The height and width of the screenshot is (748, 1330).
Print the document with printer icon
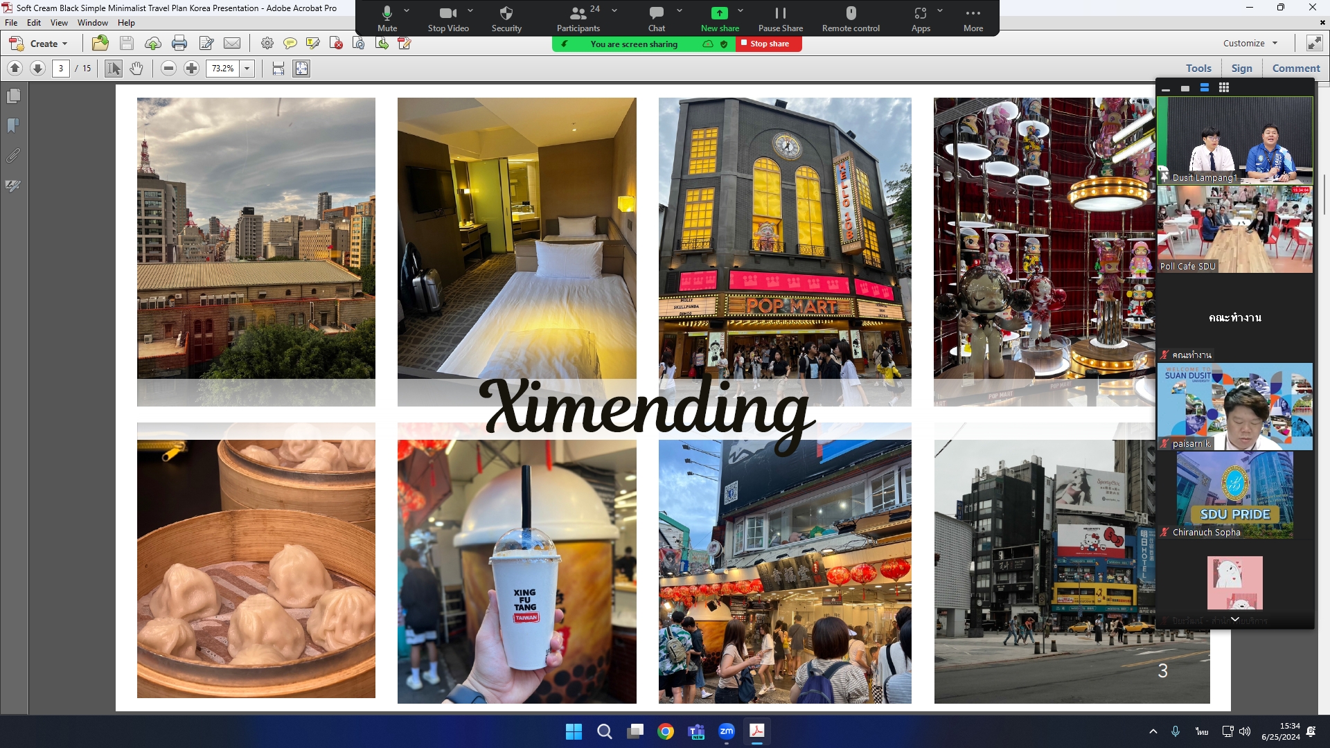(x=179, y=44)
